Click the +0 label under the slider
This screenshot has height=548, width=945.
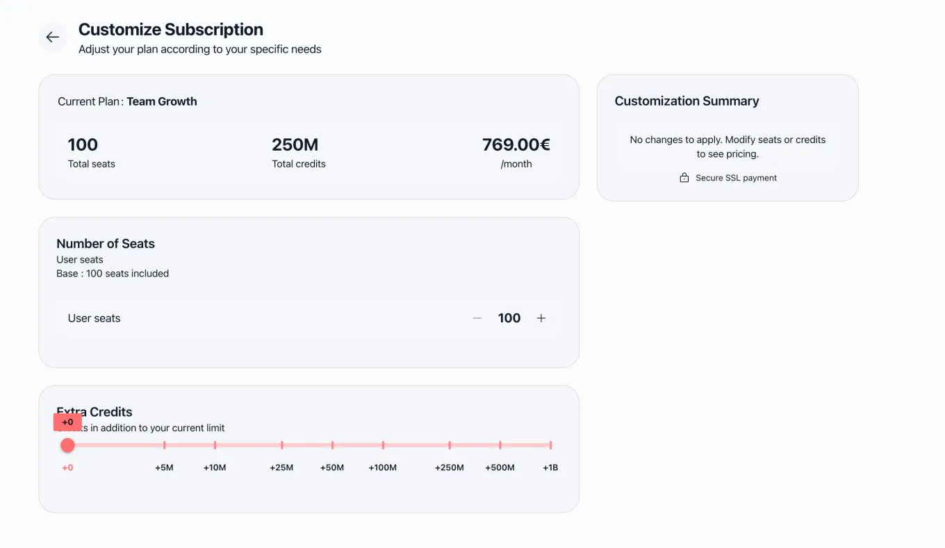67,467
